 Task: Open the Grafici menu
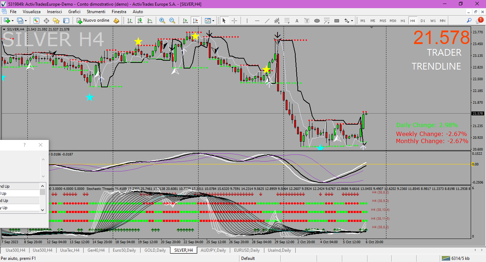click(x=74, y=12)
